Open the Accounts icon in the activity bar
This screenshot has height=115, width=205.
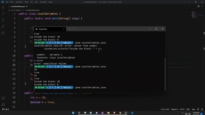tap(3, 98)
